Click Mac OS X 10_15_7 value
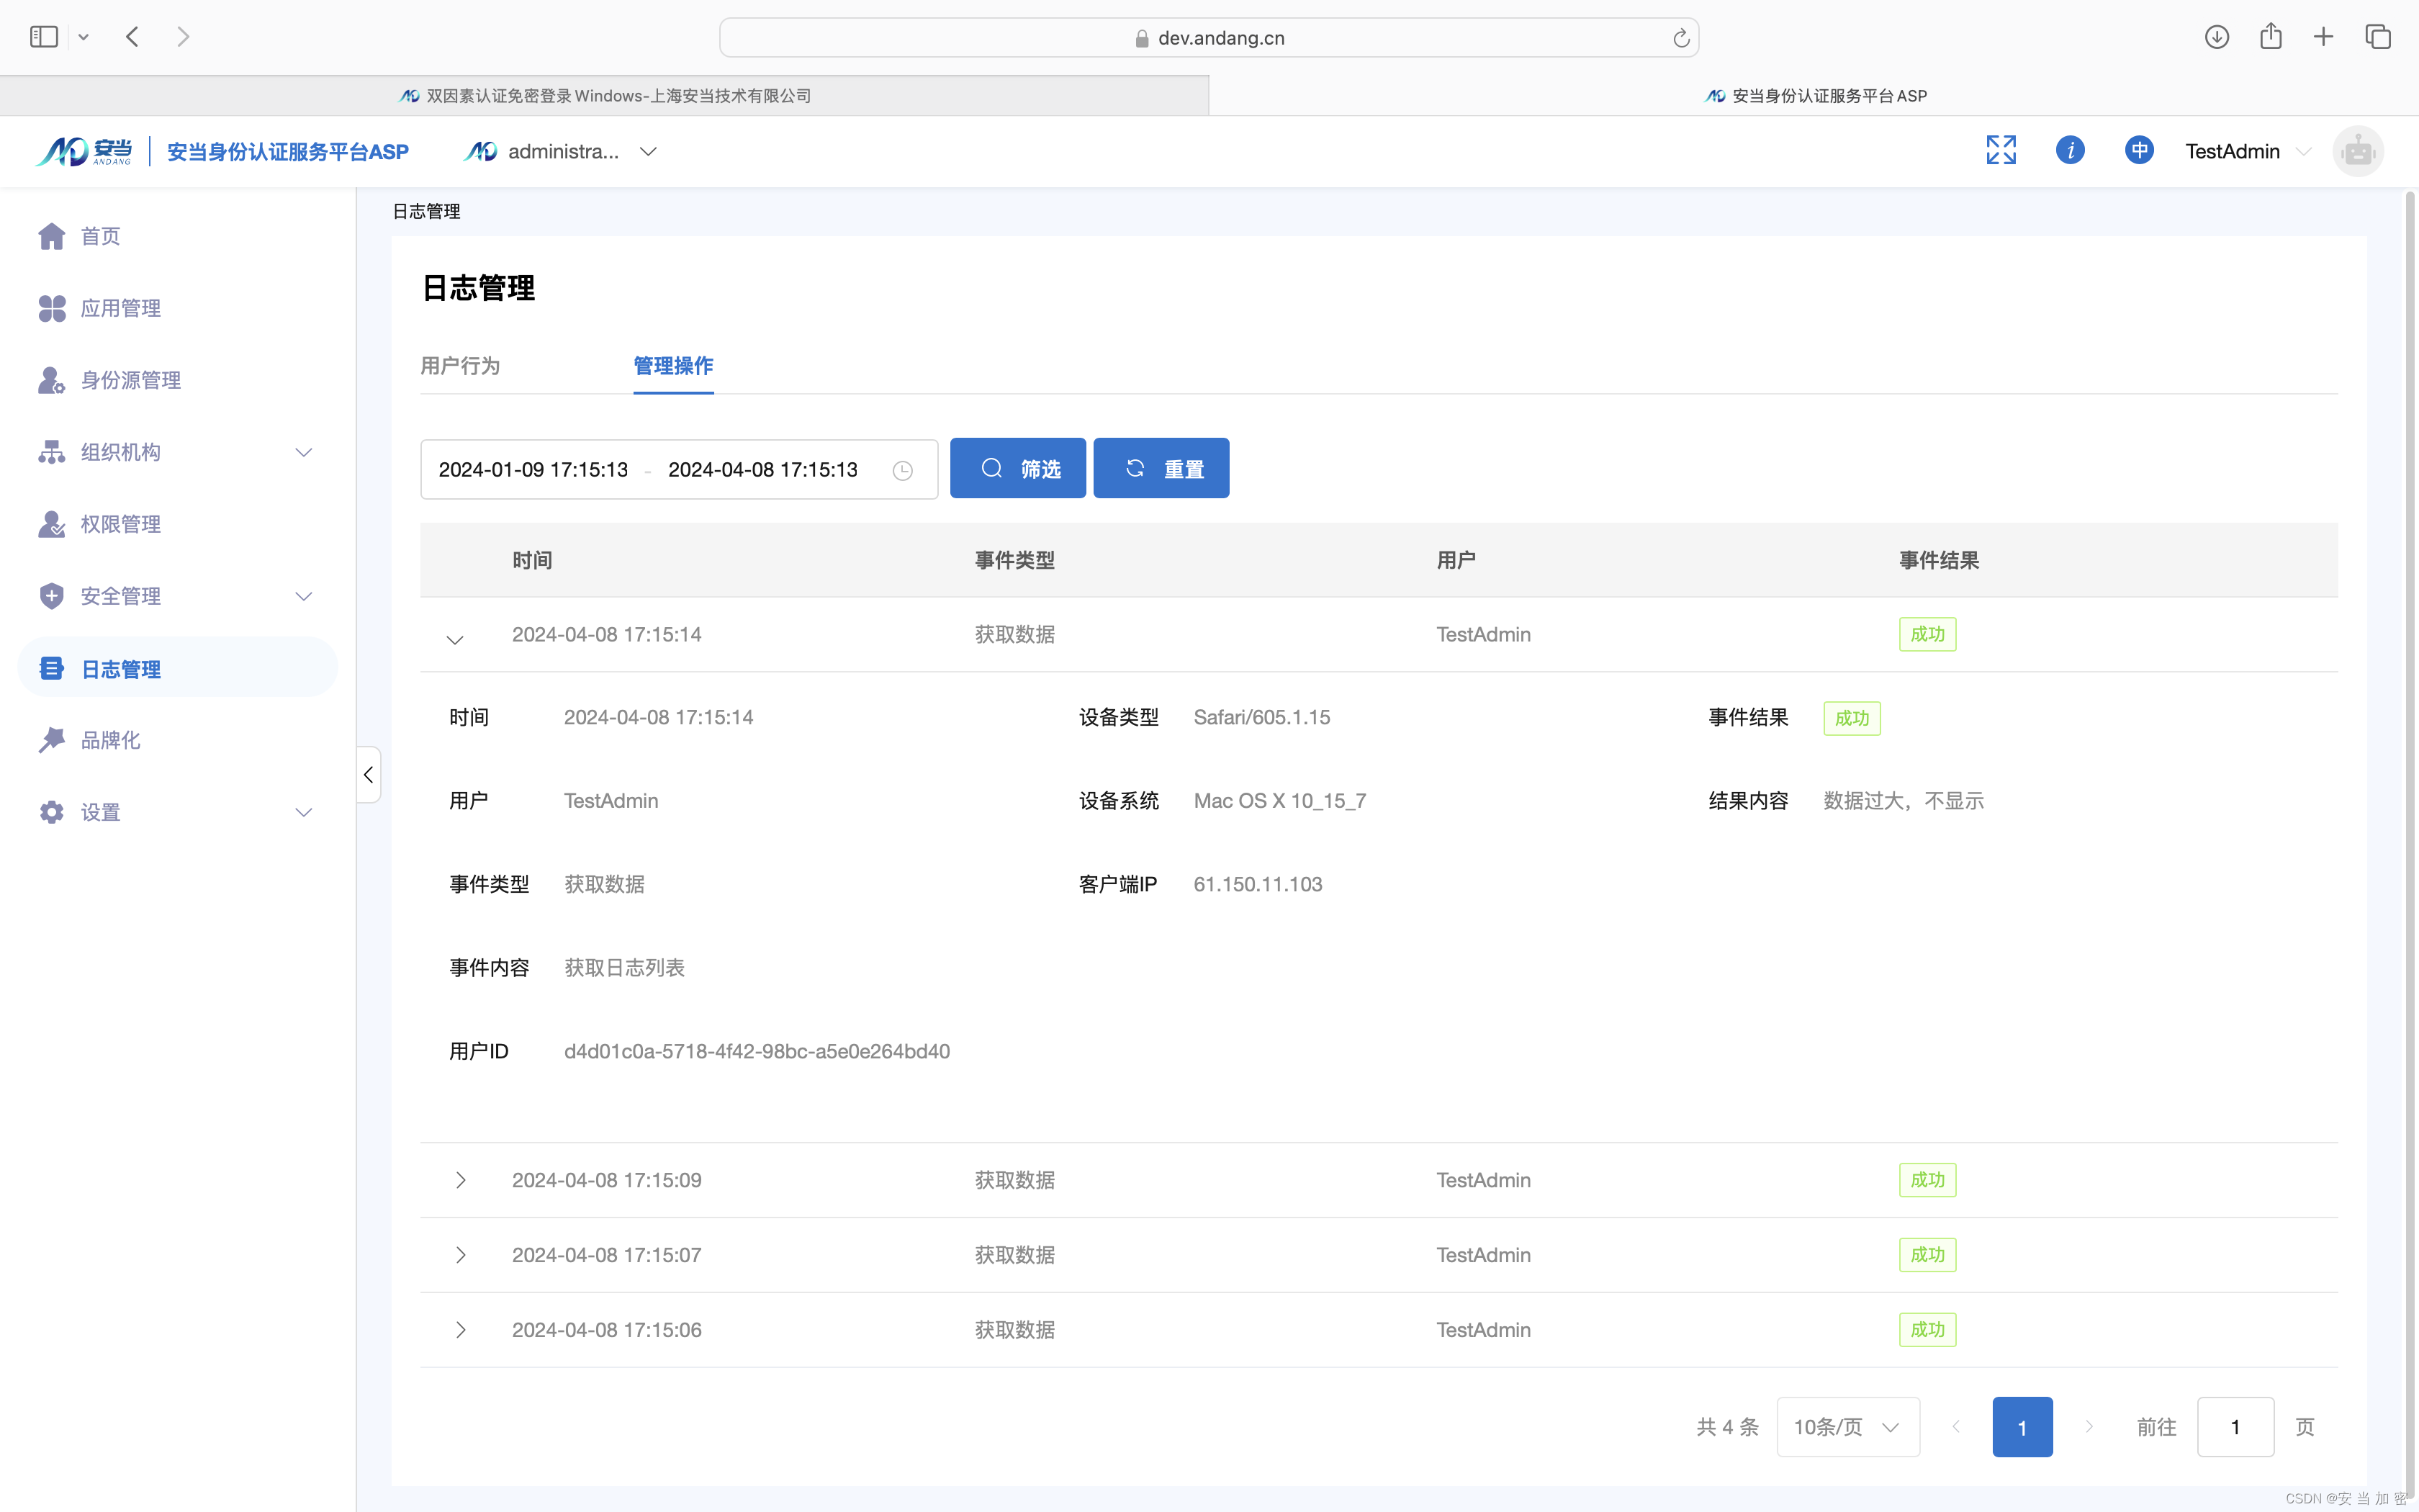This screenshot has height=1512, width=2419. [x=1279, y=801]
